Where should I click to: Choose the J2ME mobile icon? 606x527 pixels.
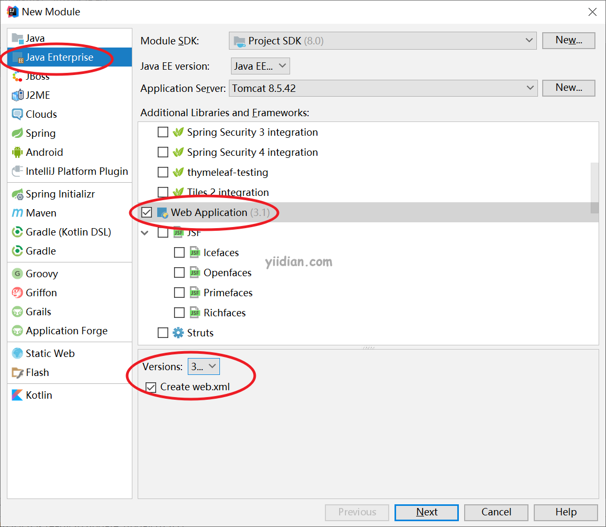(x=17, y=95)
